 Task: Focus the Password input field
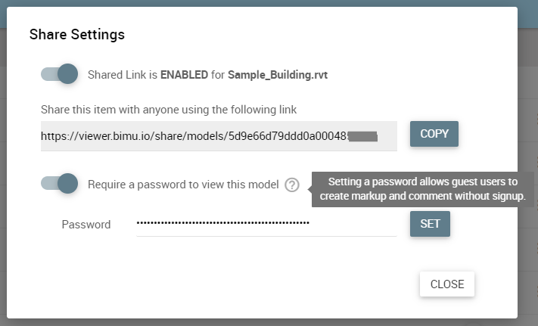(266, 223)
